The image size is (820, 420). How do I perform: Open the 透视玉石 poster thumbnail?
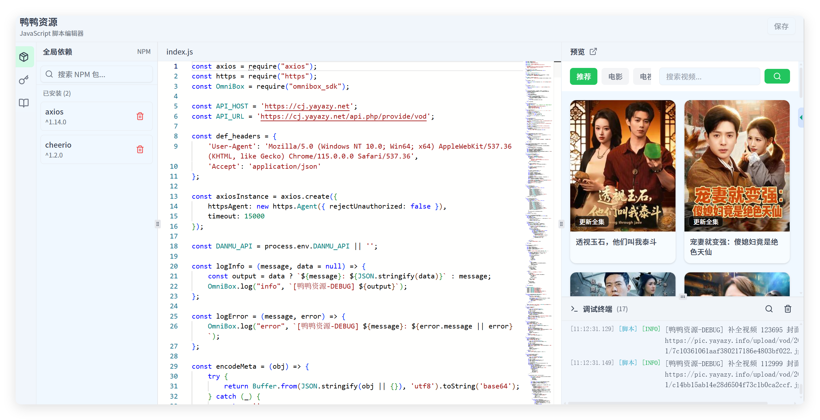pos(623,166)
